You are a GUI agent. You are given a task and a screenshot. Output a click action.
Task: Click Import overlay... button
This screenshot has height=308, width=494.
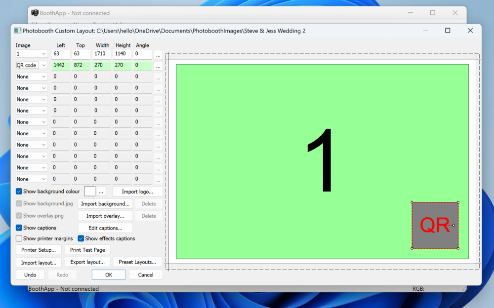pyautogui.click(x=105, y=216)
